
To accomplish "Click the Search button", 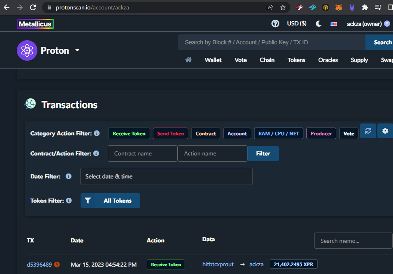I will [x=380, y=42].
